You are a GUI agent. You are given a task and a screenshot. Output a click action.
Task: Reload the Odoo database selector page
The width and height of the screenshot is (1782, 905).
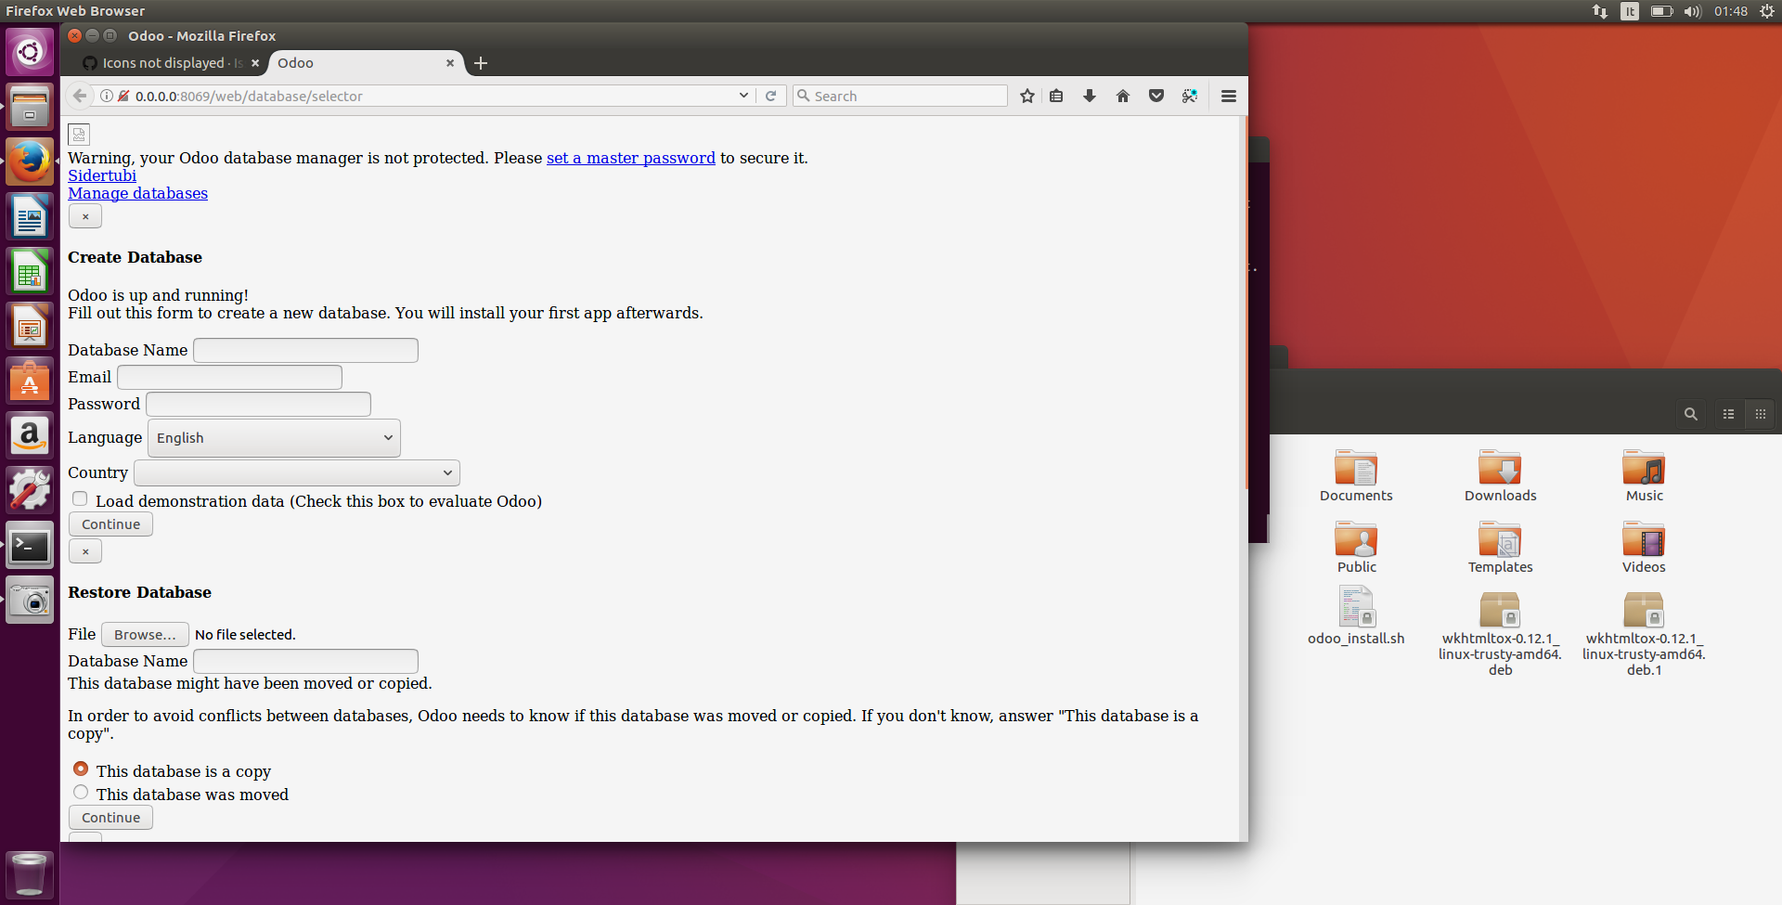pos(771,96)
